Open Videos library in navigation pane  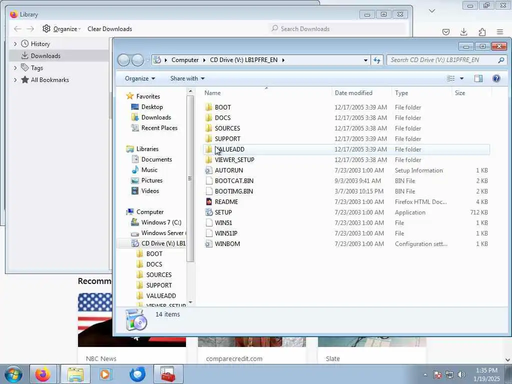tap(150, 190)
